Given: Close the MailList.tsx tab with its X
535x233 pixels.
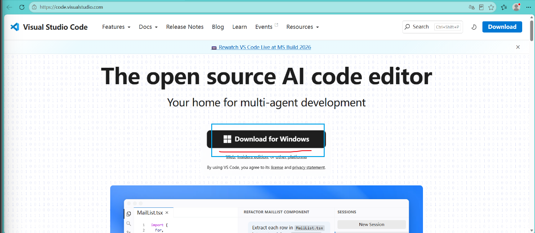Looking at the screenshot, I should [167, 212].
